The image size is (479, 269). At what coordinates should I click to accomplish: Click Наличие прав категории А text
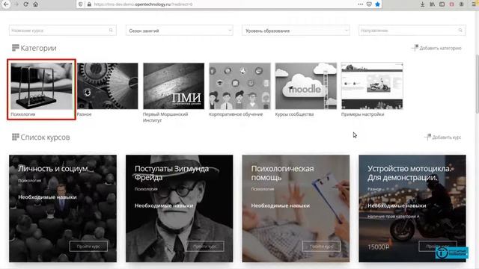pos(394,216)
